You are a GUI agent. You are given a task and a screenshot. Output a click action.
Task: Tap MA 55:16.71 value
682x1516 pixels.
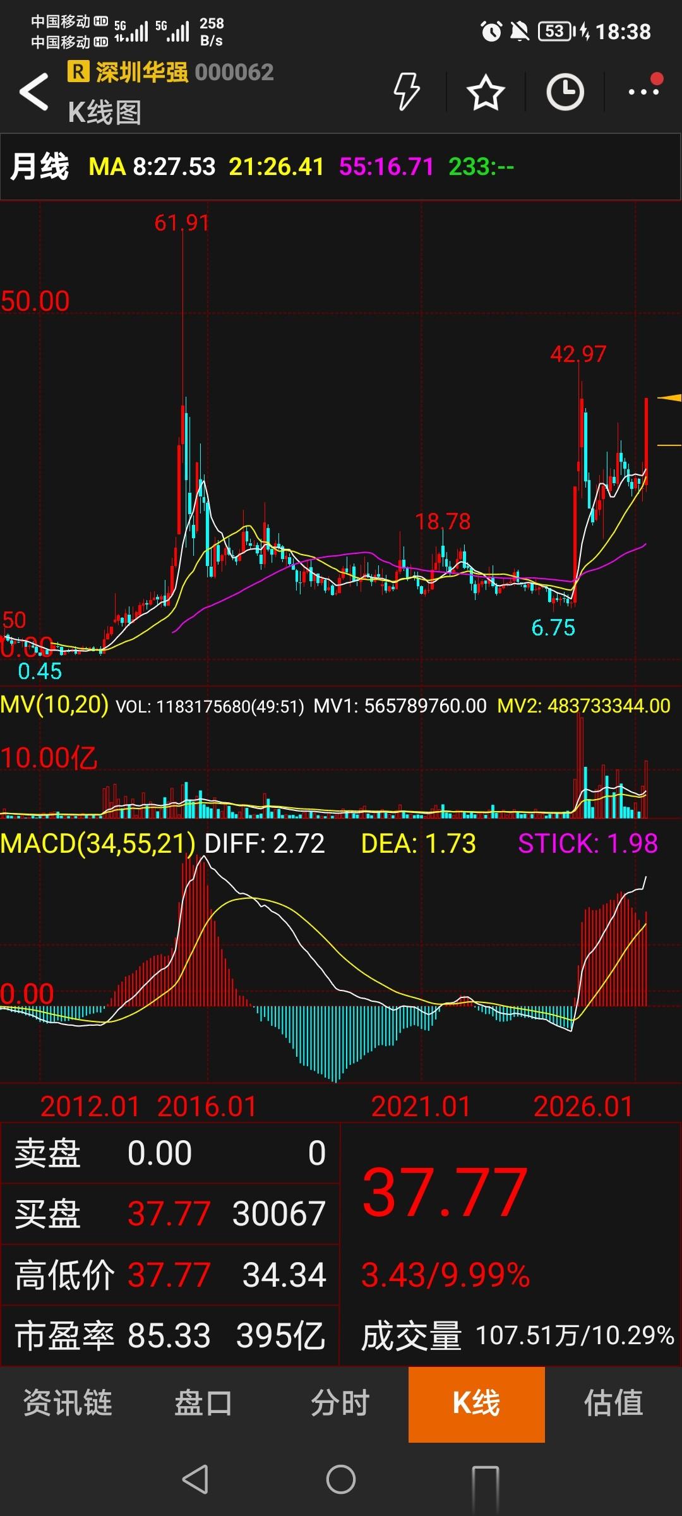(x=386, y=167)
